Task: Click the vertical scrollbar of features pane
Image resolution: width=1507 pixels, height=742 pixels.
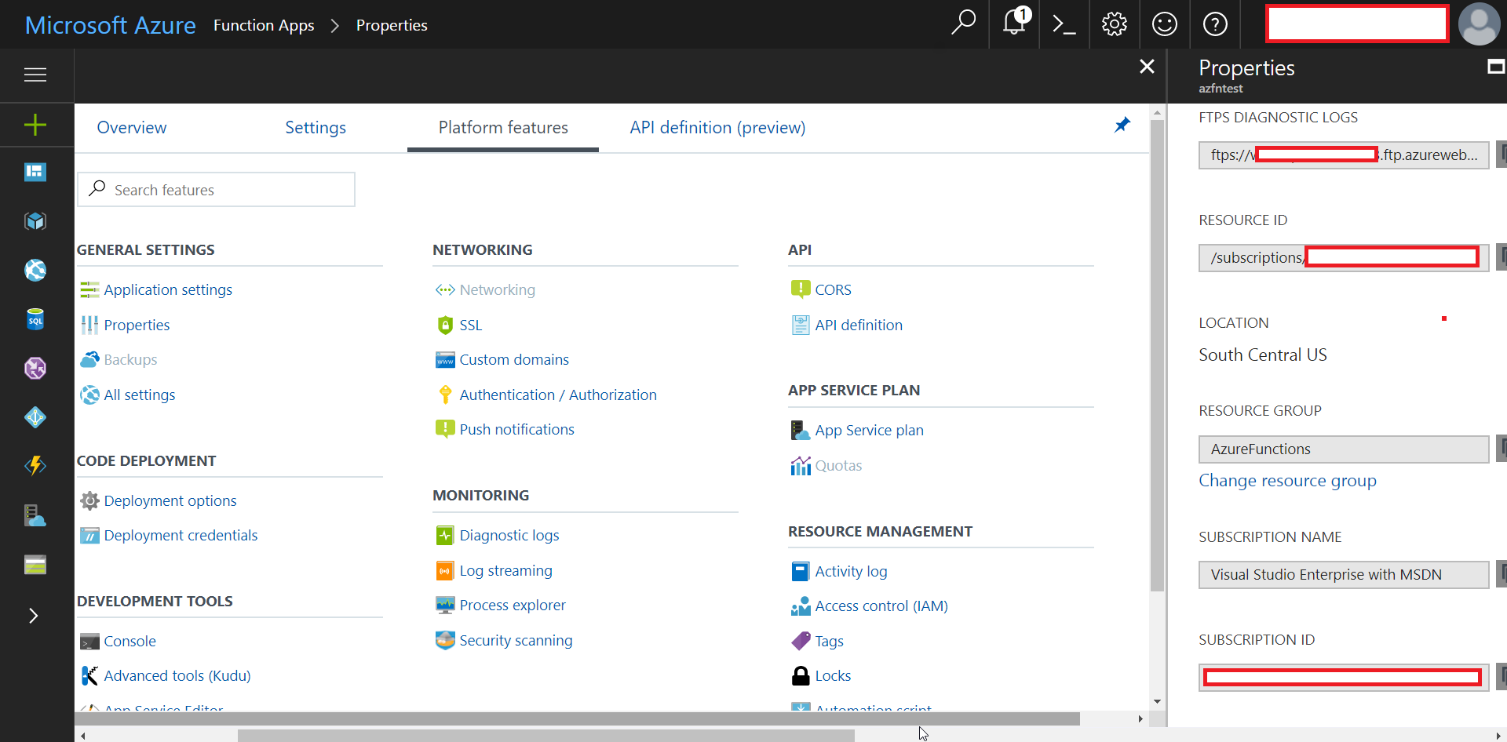Action: pyautogui.click(x=1157, y=355)
